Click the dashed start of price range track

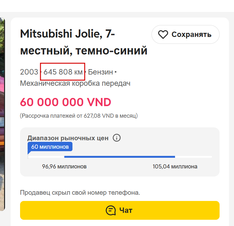pyautogui.click(x=28, y=156)
